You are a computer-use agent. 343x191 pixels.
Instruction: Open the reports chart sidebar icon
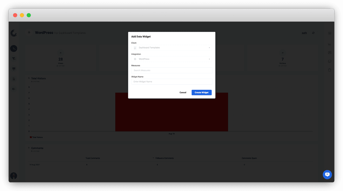[14, 79]
